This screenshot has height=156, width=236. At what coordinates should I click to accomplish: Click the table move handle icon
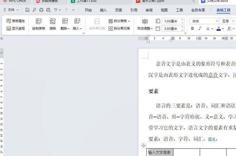point(144,145)
